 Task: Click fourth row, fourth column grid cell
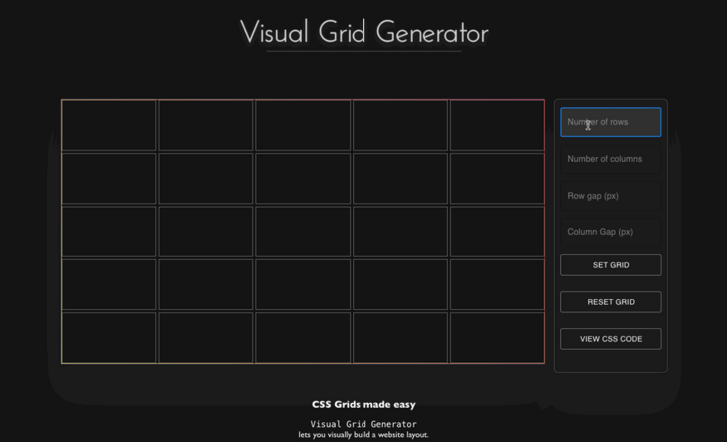coord(399,284)
